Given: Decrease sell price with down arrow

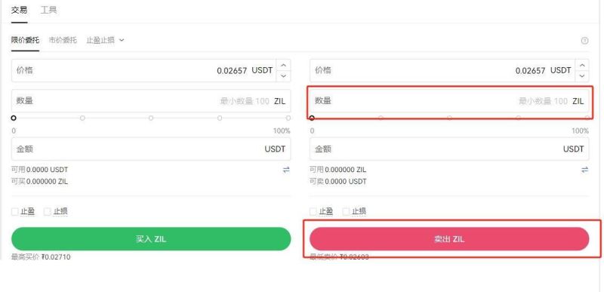Looking at the screenshot, I should click(582, 75).
